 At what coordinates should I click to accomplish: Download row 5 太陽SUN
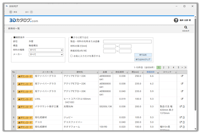tap(25, 107)
